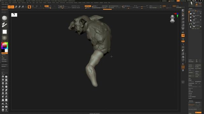
Task: Toggle Perspective view button
Action: 183,29
